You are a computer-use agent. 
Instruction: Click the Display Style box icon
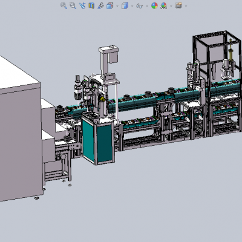tap(125, 5)
